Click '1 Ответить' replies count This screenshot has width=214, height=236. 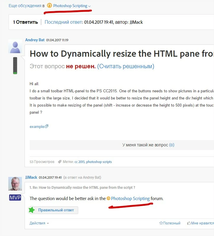(25, 22)
